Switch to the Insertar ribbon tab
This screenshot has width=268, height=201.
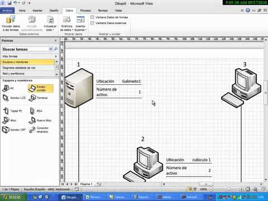click(x=37, y=11)
